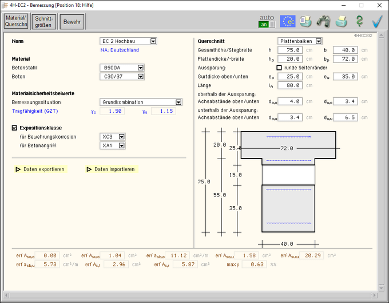
Task: Click the plain printer icon
Action: (342, 21)
